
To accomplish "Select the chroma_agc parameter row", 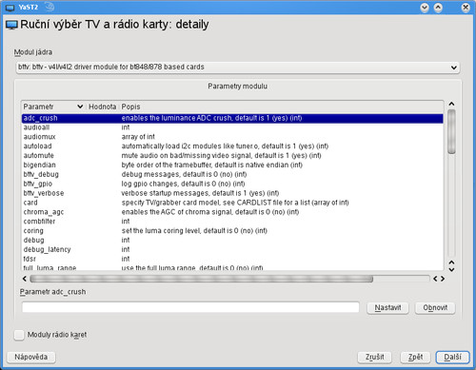I will 232,212.
